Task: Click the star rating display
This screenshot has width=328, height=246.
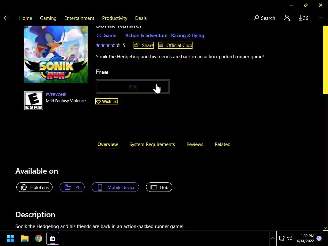Action: click(108, 45)
